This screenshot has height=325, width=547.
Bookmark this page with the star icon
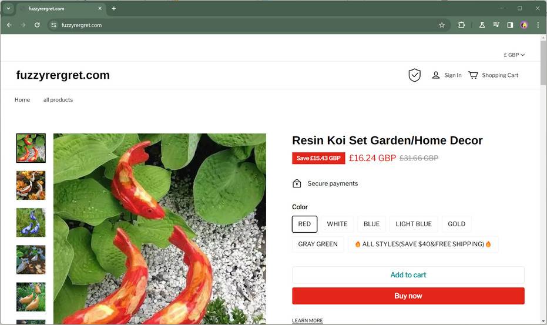point(442,25)
